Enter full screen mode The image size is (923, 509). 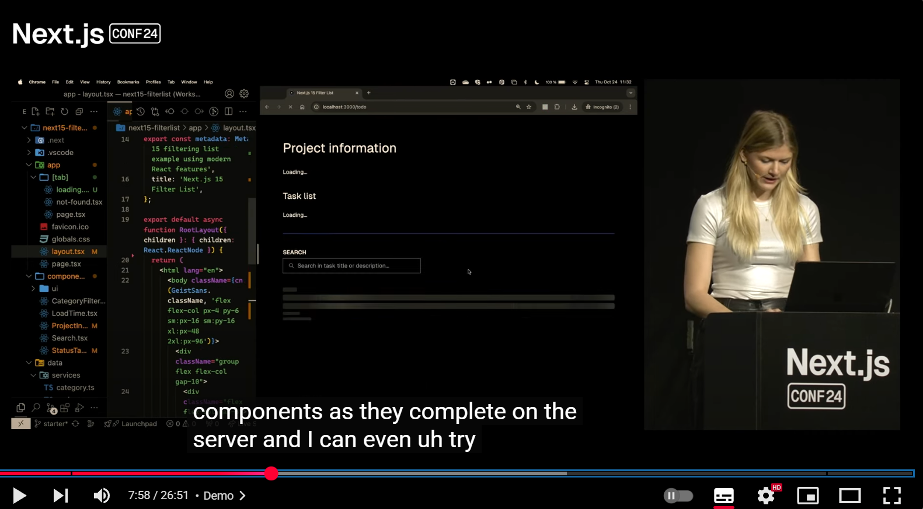click(891, 496)
